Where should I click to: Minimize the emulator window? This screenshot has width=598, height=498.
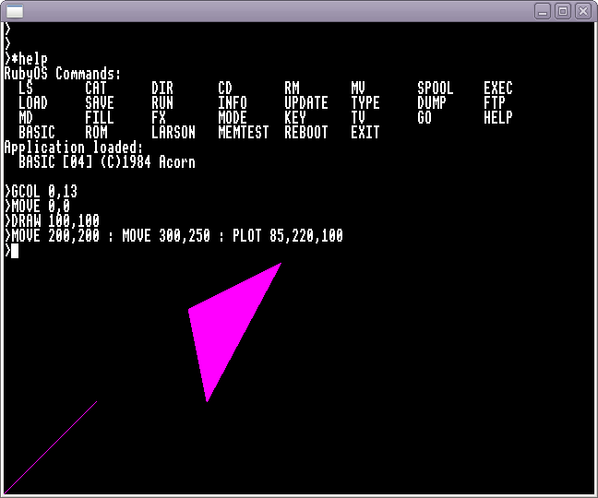pyautogui.click(x=543, y=11)
